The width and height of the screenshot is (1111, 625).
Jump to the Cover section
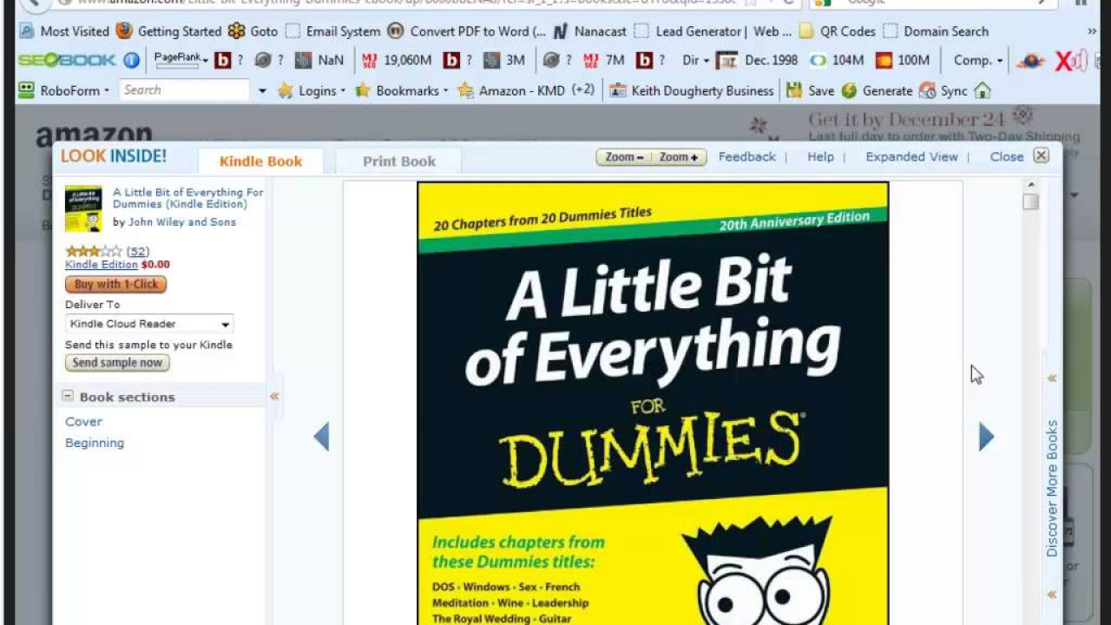[x=83, y=422]
